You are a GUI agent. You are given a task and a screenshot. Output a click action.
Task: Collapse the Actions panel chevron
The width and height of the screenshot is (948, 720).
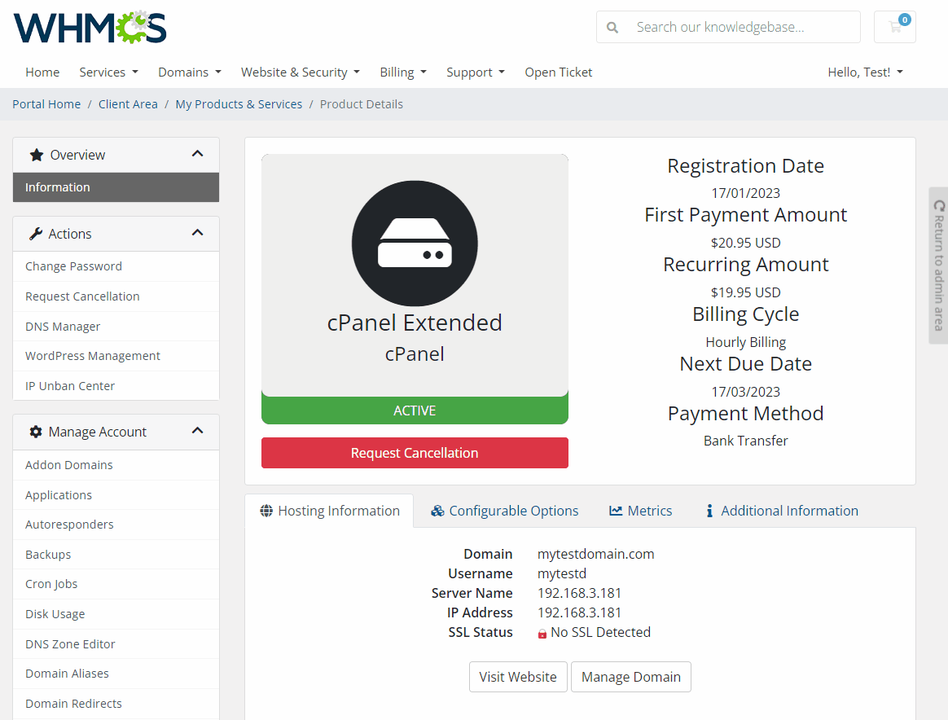point(197,233)
